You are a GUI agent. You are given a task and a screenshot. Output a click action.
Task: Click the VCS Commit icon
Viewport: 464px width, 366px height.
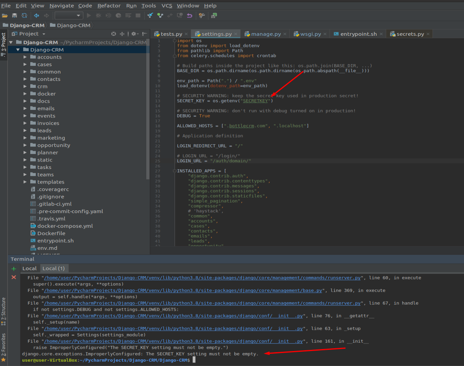coord(160,15)
